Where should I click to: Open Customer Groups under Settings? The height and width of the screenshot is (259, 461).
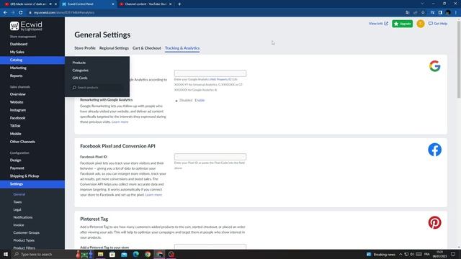click(26, 232)
